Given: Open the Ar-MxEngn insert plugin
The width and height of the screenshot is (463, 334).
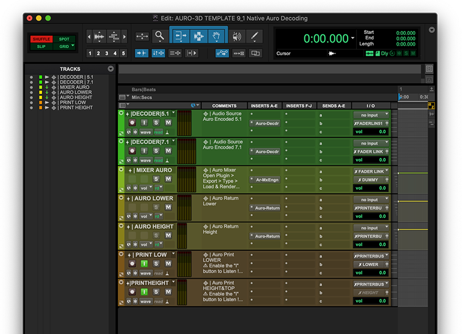Looking at the screenshot, I should tap(267, 180).
